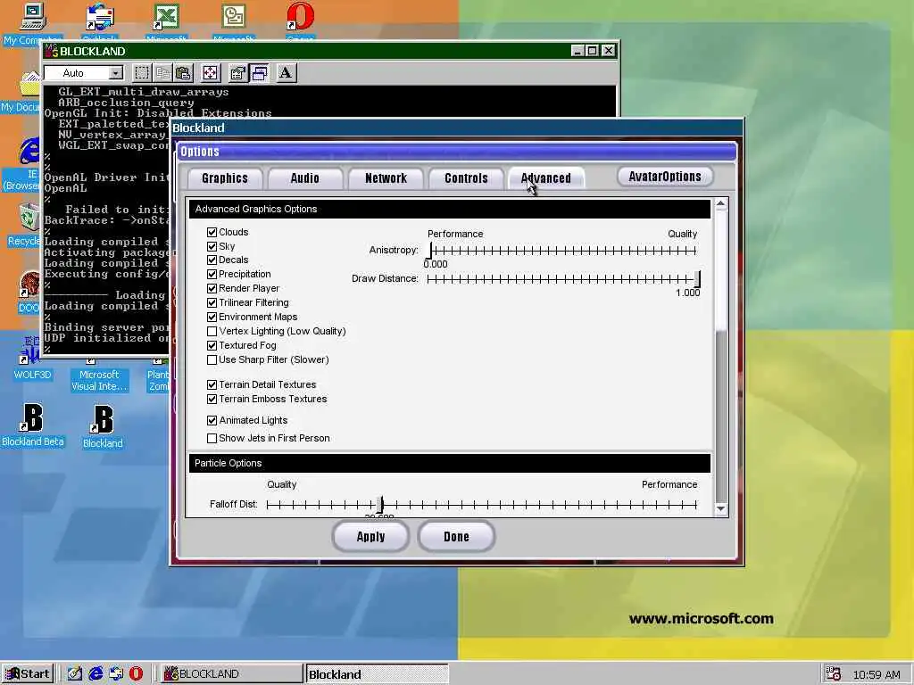Select the Blockland Beta desktop shortcut

click(33, 425)
